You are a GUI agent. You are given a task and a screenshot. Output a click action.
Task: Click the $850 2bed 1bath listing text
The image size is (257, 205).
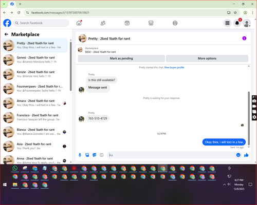coord(100,52)
